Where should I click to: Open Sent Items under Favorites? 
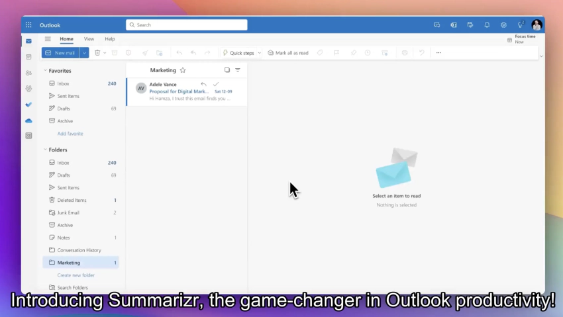click(81, 96)
